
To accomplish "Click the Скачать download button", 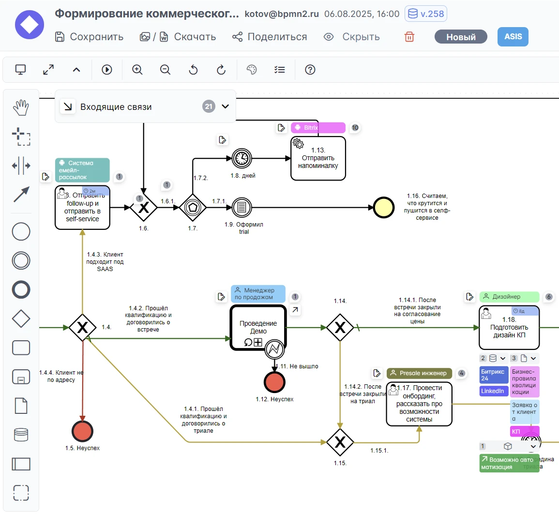I will coord(188,37).
